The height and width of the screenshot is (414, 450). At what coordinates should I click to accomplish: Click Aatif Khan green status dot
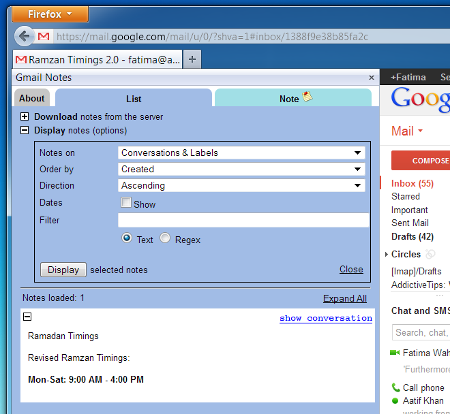[395, 401]
